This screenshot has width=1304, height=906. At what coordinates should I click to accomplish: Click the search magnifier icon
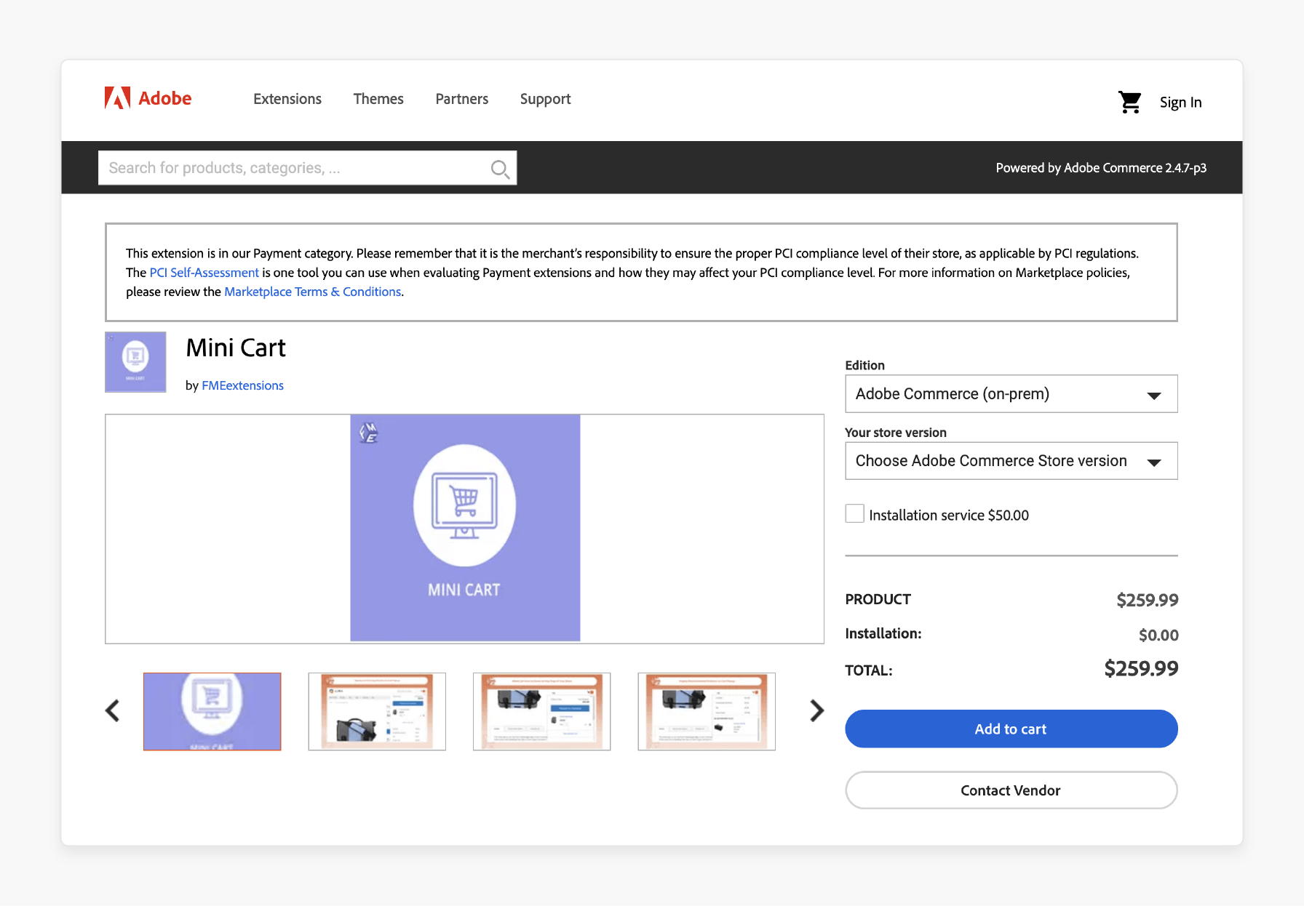[x=500, y=168]
